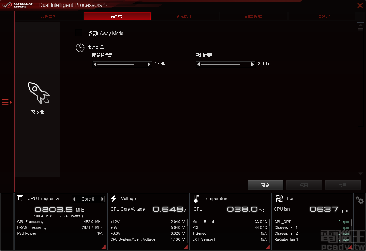Click the +5V voltage row
Screen dimensions: 366x251
pos(148,228)
